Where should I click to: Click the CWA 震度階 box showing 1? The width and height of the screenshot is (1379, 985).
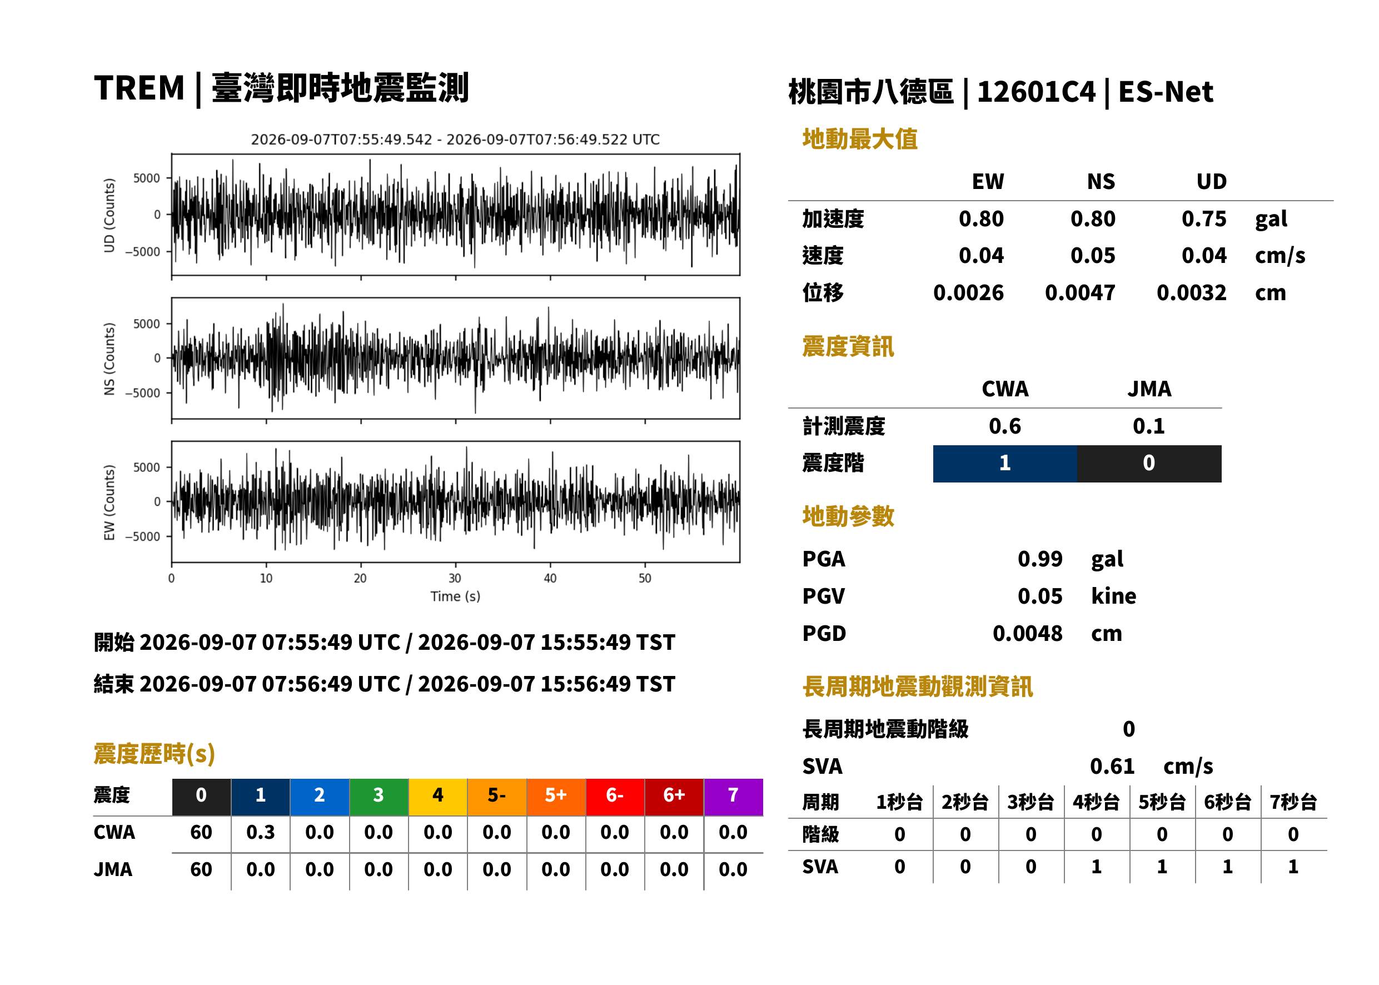pos(1005,464)
